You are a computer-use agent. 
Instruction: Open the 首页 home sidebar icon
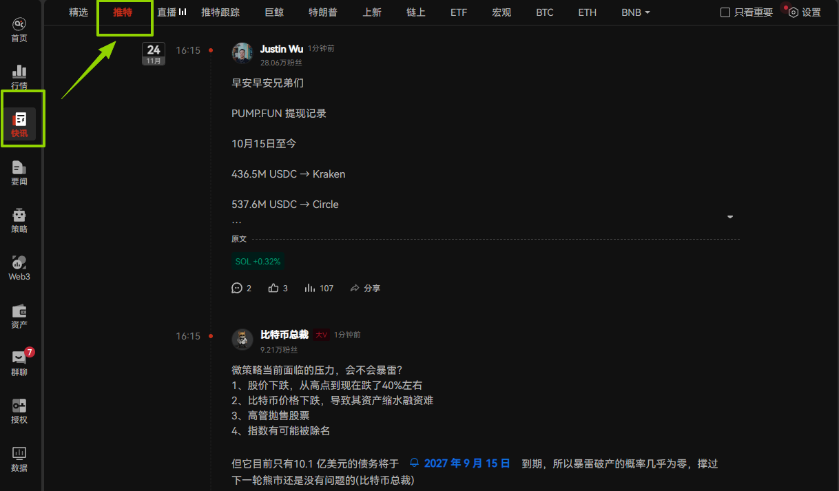coord(19,30)
